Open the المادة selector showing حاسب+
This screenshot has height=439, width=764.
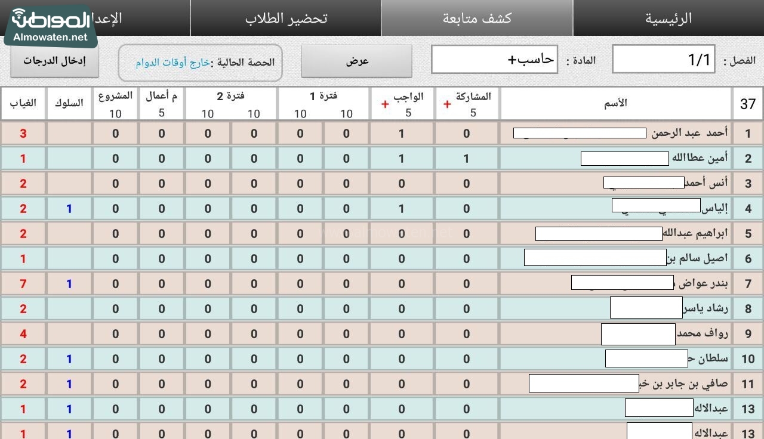point(494,60)
